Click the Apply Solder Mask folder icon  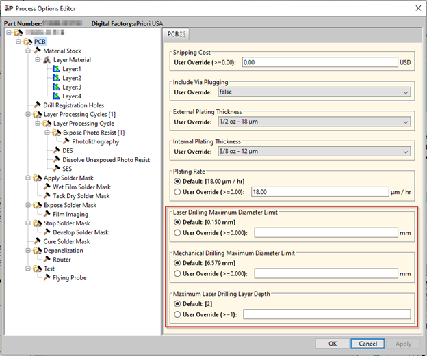(38, 178)
